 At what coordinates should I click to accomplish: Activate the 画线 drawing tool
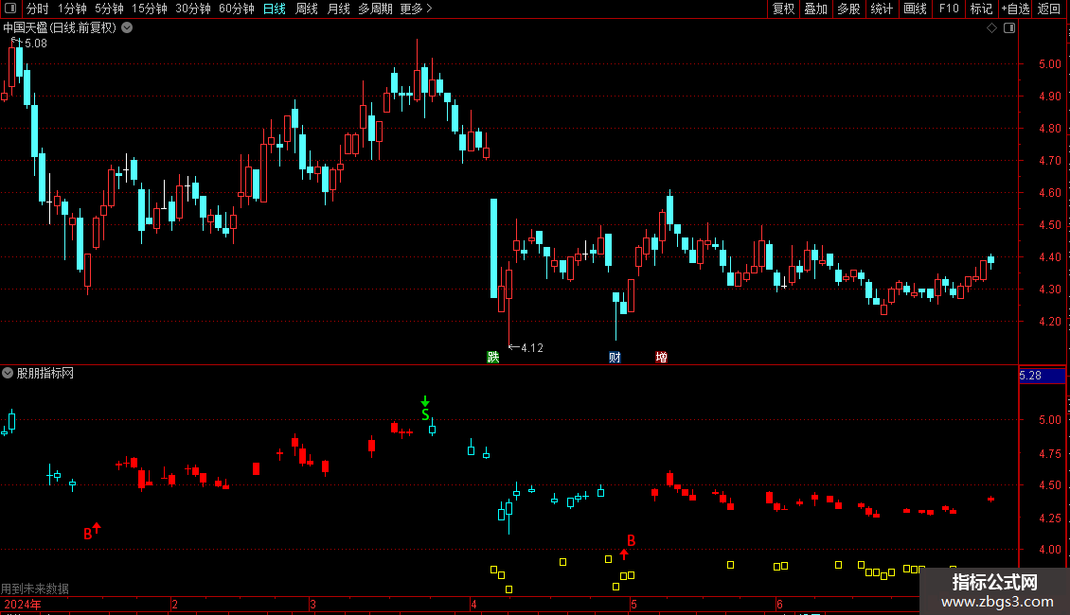tap(915, 9)
